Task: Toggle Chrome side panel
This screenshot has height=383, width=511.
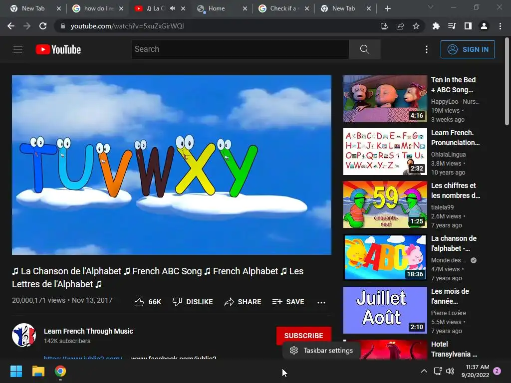Action: (x=468, y=26)
